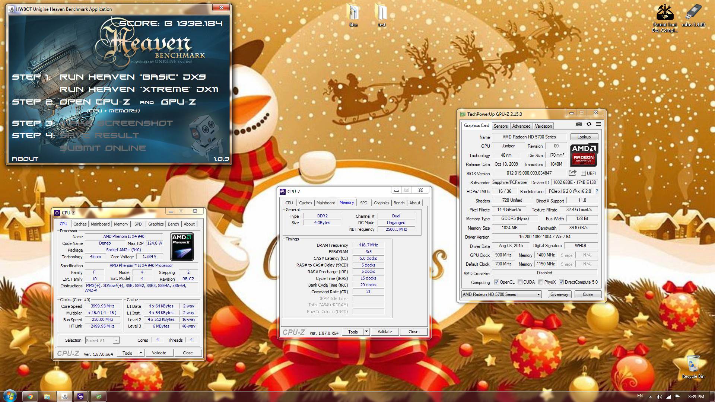Click Run Heaven "Xtreme" DX11
Image resolution: width=715 pixels, height=402 pixels.
(x=139, y=89)
